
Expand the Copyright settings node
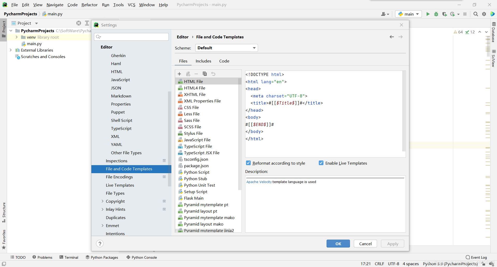click(x=103, y=201)
